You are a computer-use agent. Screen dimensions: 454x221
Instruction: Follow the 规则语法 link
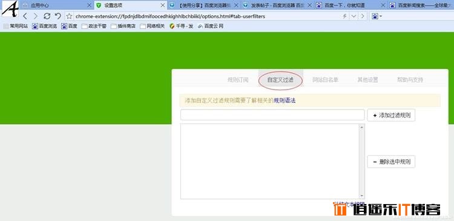pyautogui.click(x=285, y=101)
